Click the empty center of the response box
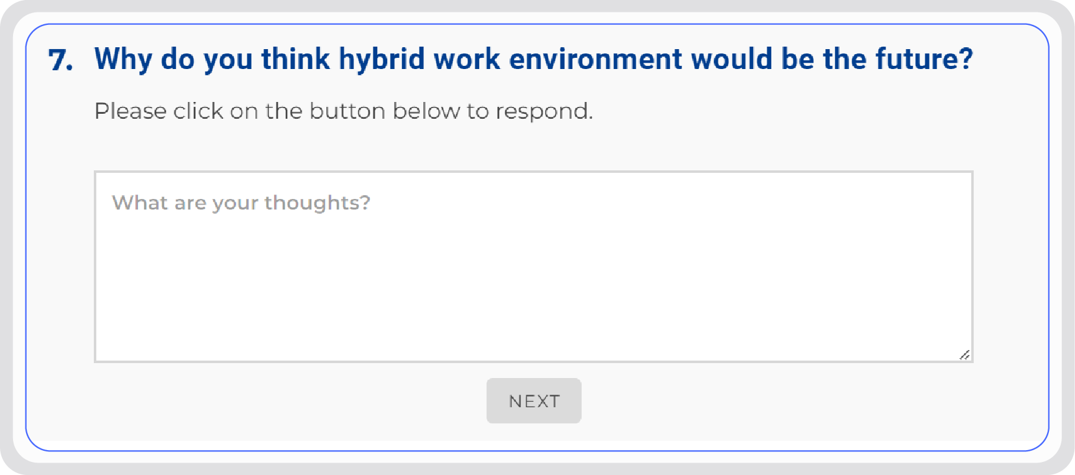 533,280
